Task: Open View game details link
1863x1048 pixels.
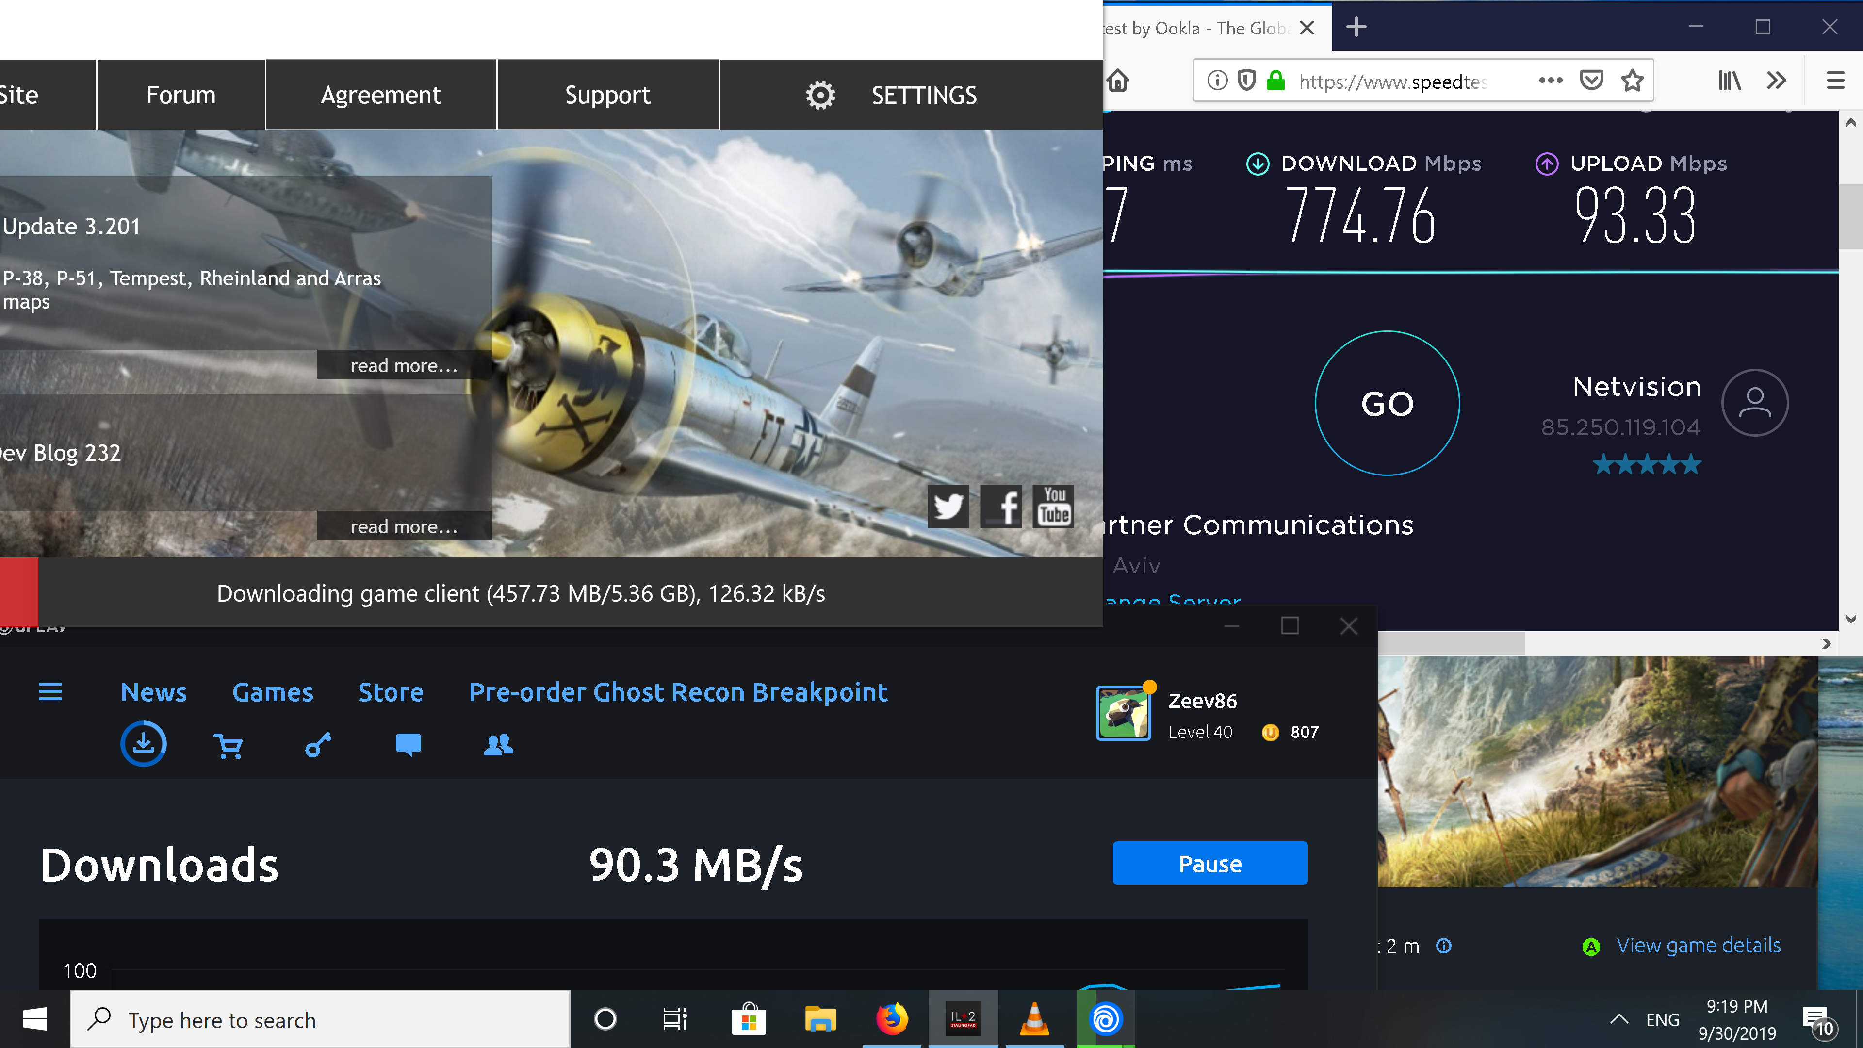Action: (x=1698, y=945)
